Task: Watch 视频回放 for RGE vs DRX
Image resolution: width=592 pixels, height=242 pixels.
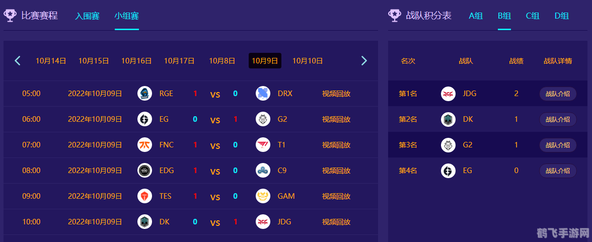Action: click(336, 94)
